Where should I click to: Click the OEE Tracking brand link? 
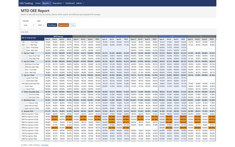tap(26, 3)
